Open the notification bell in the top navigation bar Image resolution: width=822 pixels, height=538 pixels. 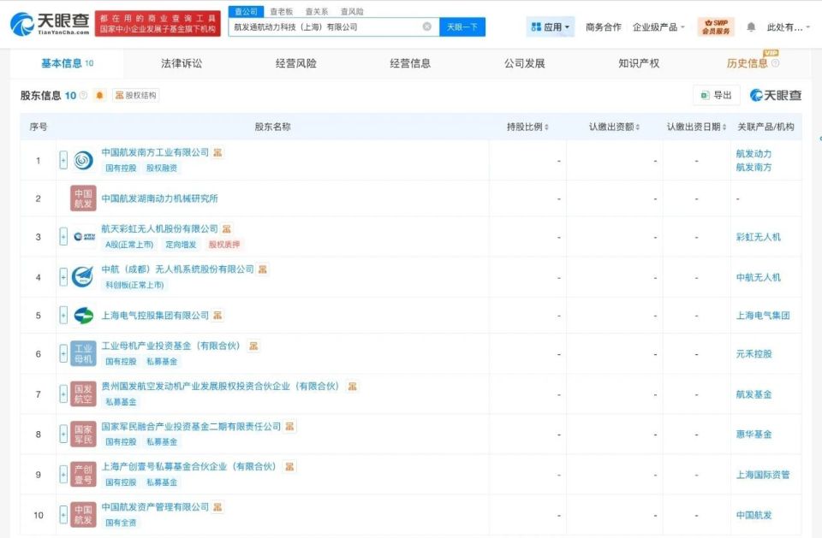[751, 27]
